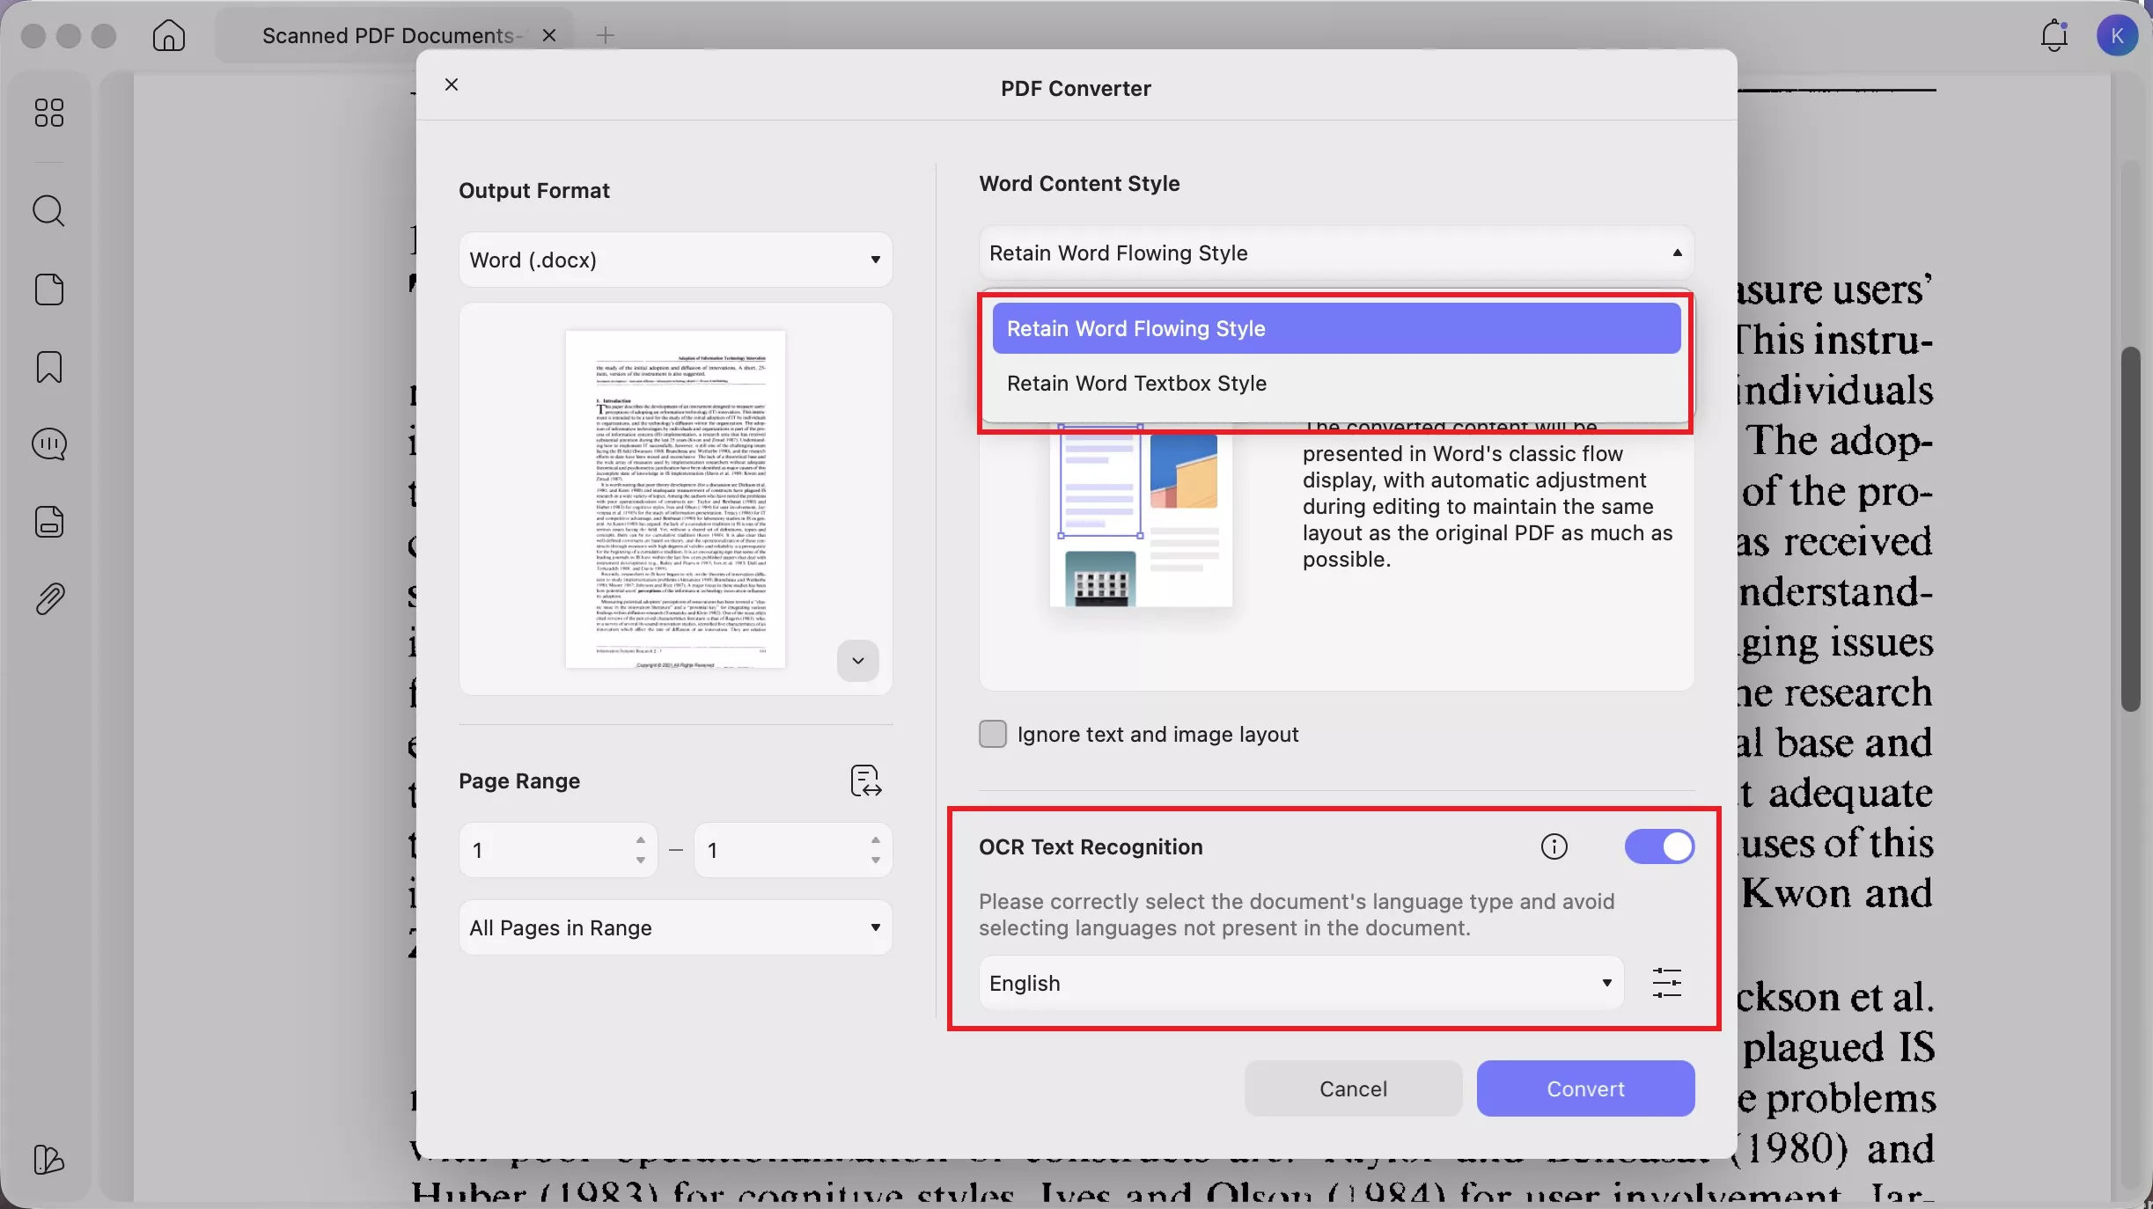Viewport: 2153px width, 1209px height.
Task: Close the PDF Converter dialog
Action: click(x=452, y=84)
